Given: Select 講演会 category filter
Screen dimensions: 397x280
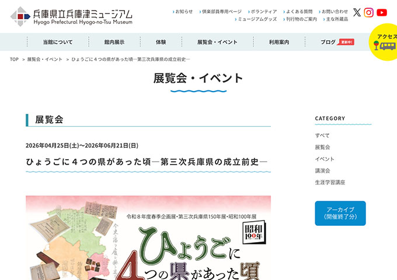Looking at the screenshot, I should (x=322, y=171).
